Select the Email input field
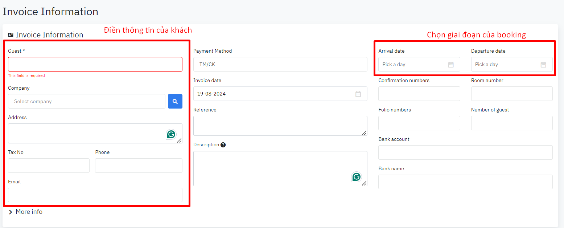564x228 pixels. pyautogui.click(x=95, y=195)
